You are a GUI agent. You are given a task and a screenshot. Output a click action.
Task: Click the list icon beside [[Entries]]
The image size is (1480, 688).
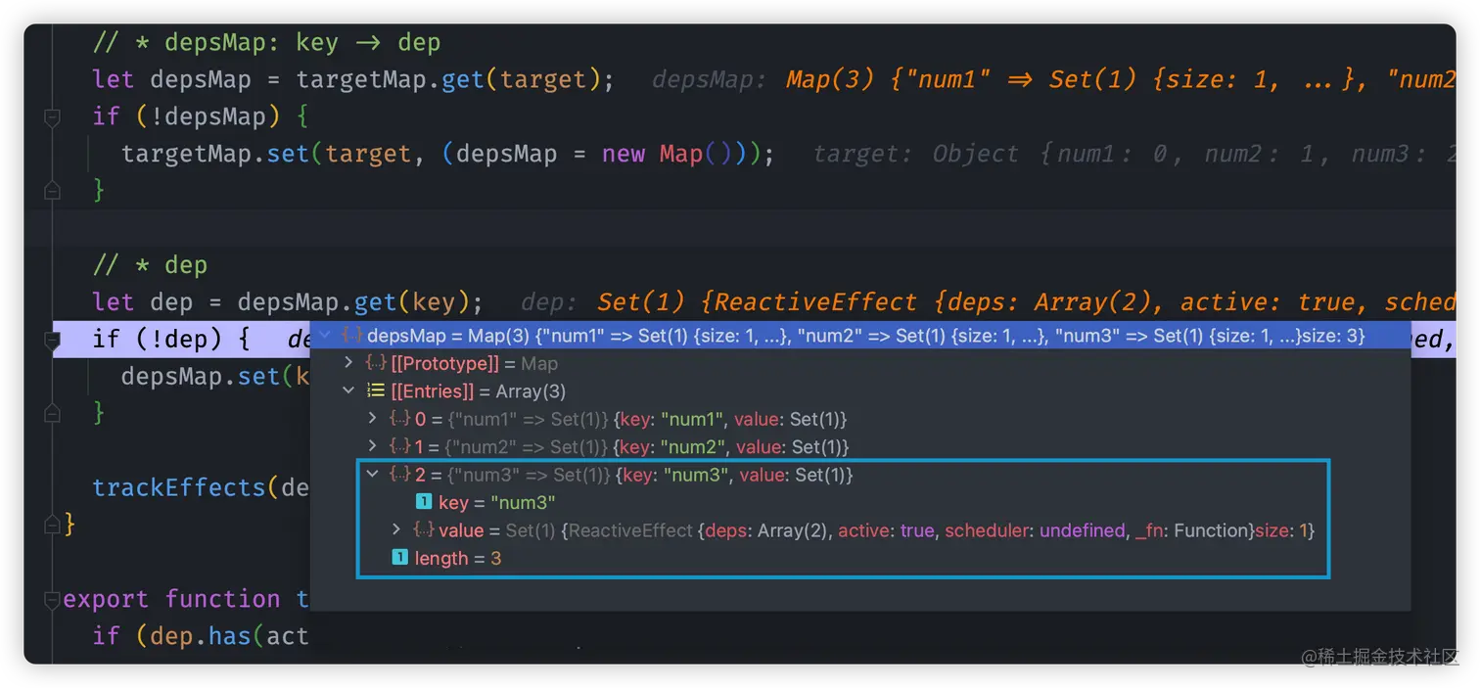click(x=375, y=390)
